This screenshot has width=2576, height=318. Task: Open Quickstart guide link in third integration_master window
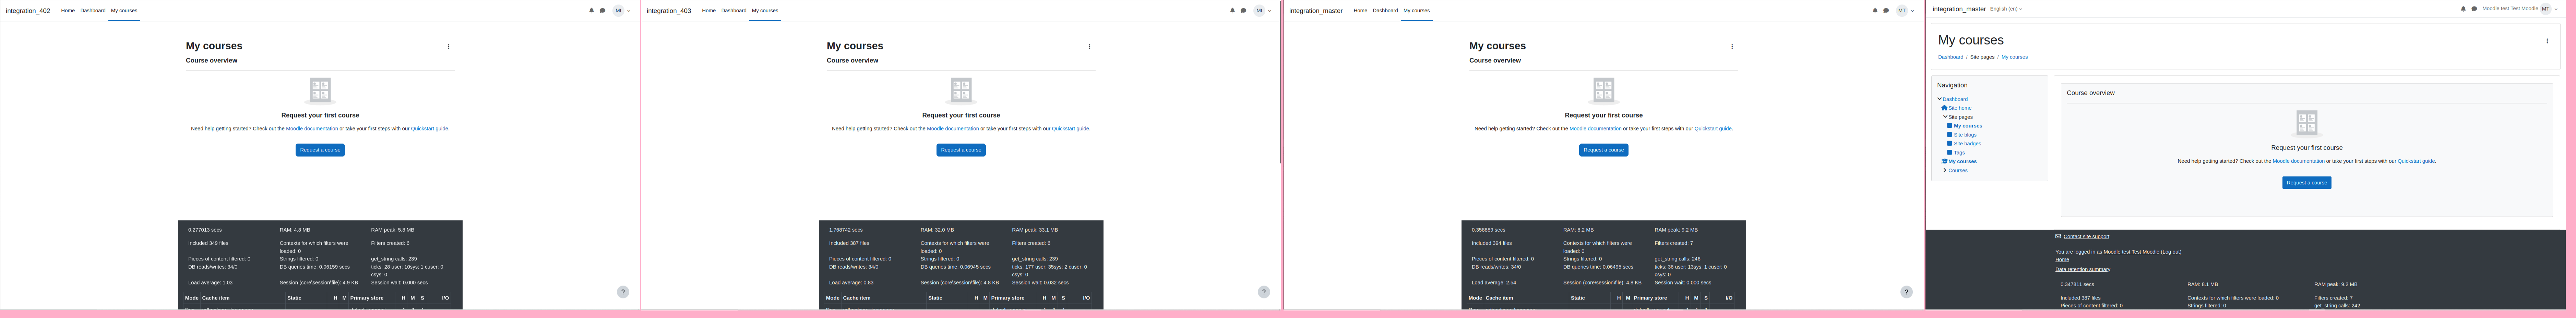point(1713,129)
